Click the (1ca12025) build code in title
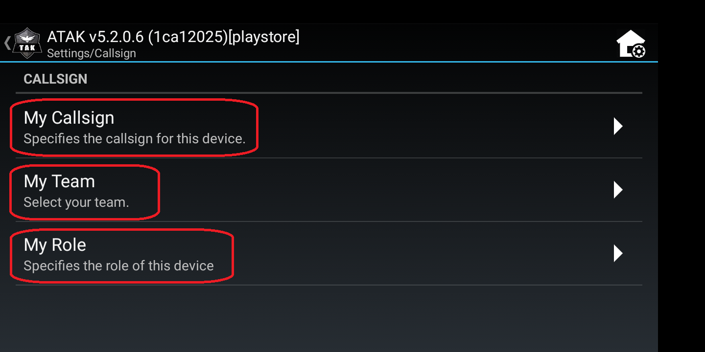The image size is (705, 352). 188,37
